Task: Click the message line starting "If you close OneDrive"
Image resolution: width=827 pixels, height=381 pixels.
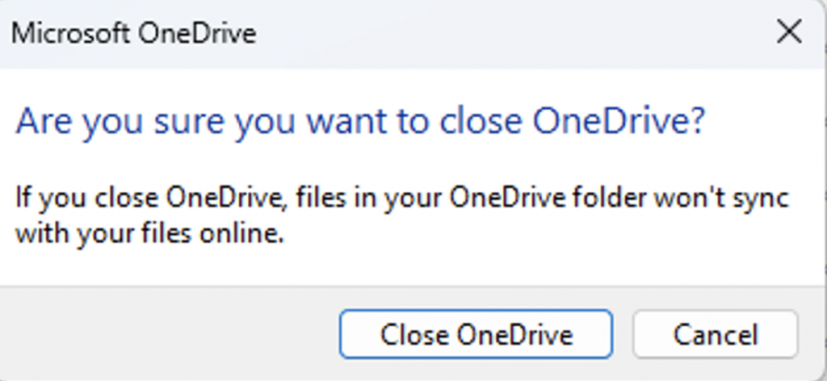Action: (402, 198)
